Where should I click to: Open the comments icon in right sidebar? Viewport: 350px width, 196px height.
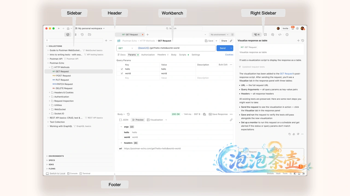coord(273,35)
